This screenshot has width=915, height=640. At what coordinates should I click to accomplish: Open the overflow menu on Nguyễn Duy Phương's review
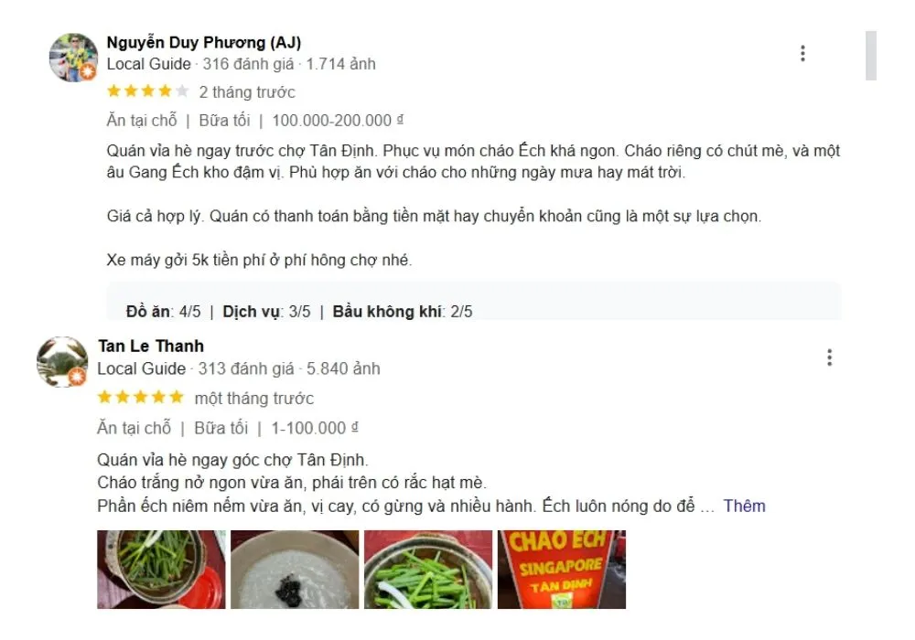coord(803,53)
